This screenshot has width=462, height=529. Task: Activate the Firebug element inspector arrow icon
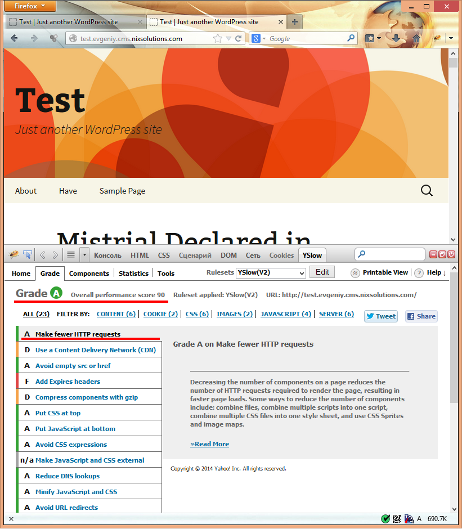pyautogui.click(x=27, y=255)
